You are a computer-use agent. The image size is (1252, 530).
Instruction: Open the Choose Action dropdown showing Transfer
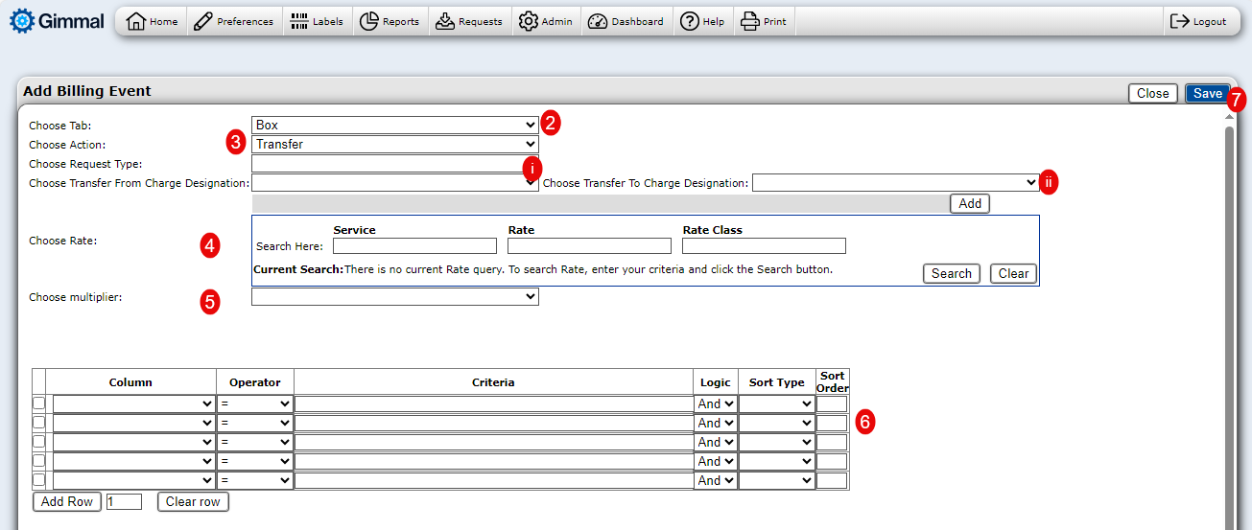[x=394, y=145]
